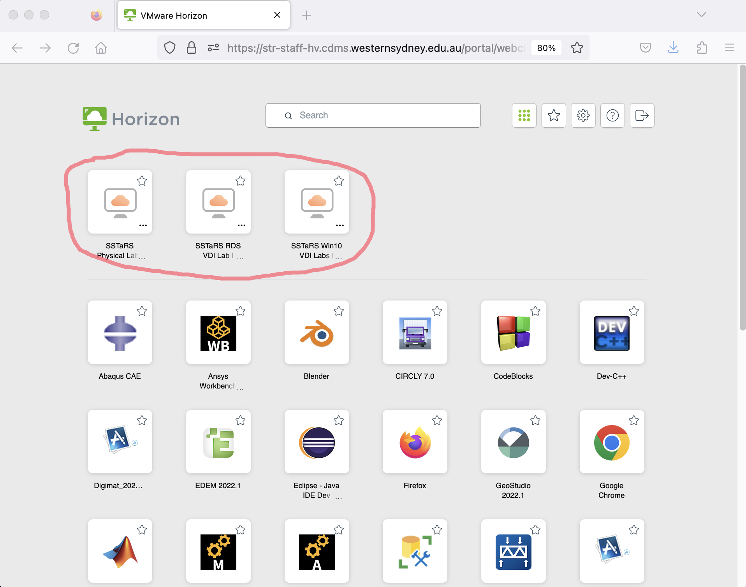Mark Blender as favorite
Screen dimensions: 746x587
pyautogui.click(x=339, y=311)
